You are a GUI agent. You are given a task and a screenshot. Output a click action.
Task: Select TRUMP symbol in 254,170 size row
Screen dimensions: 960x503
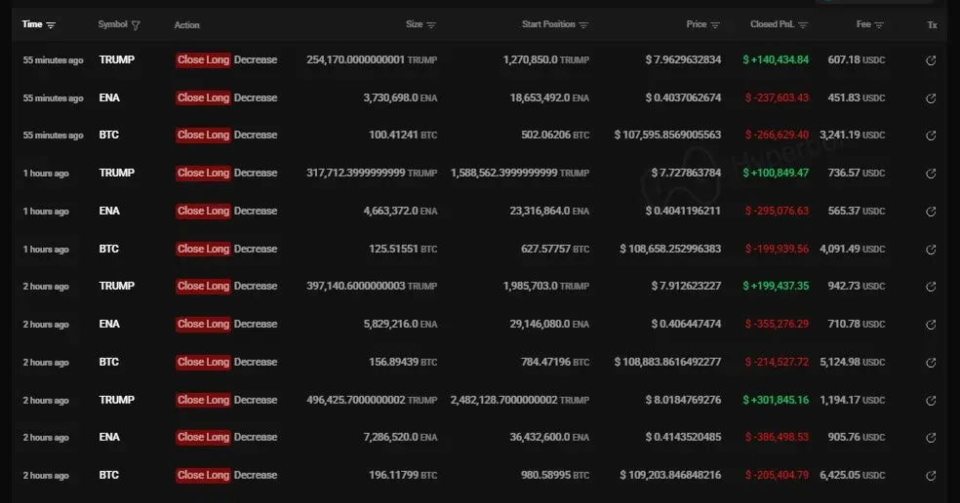[x=116, y=60]
